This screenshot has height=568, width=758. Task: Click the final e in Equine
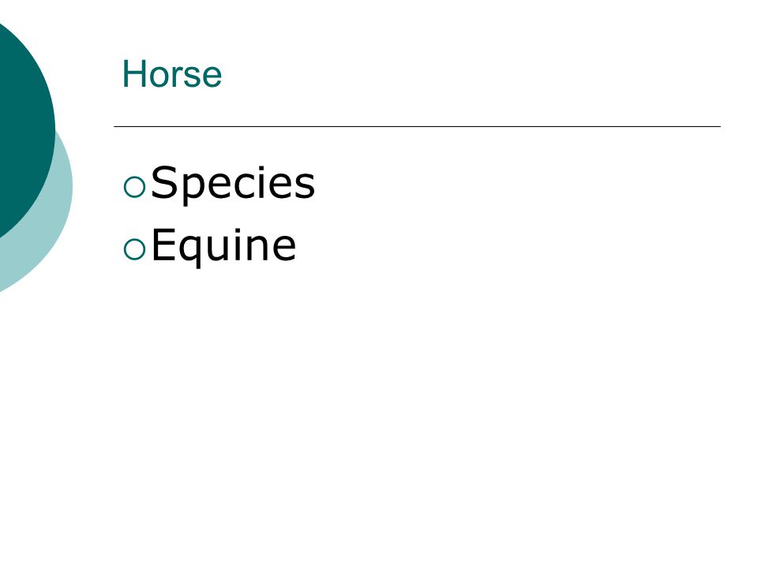pos(285,248)
